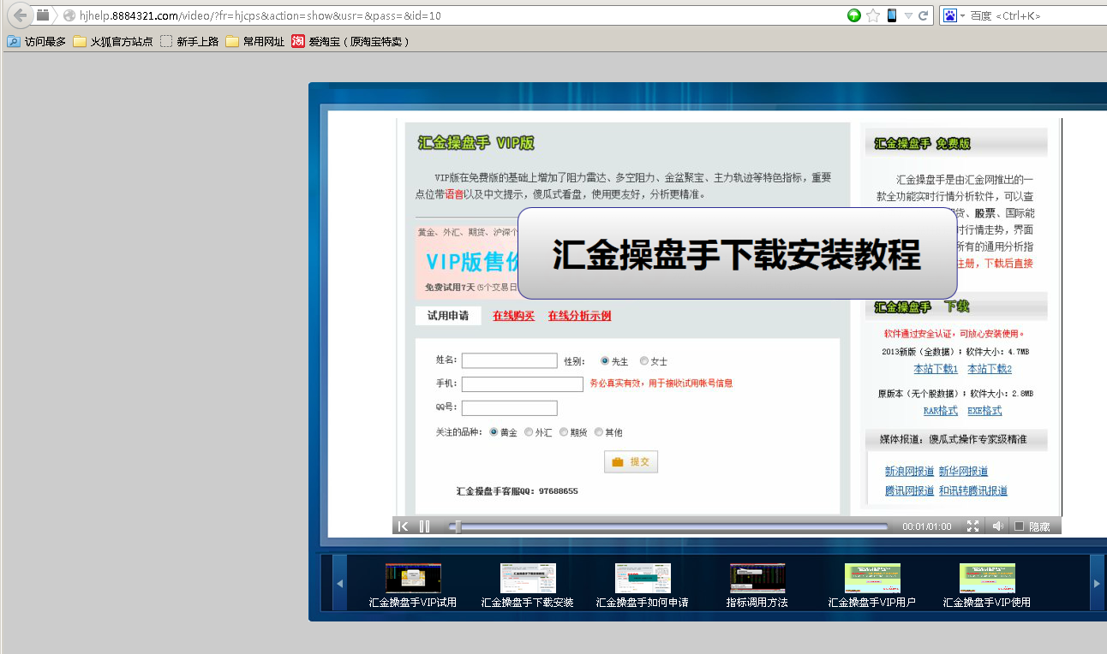This screenshot has width=1107, height=654.
Task: Reload the page with the refresh icon
Action: [x=924, y=15]
